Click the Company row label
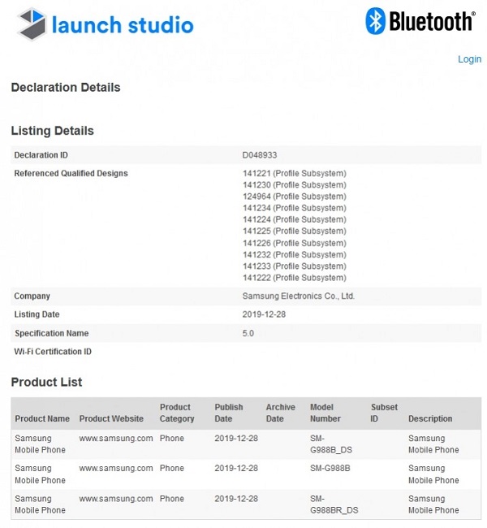This screenshot has width=487, height=528. point(32,296)
